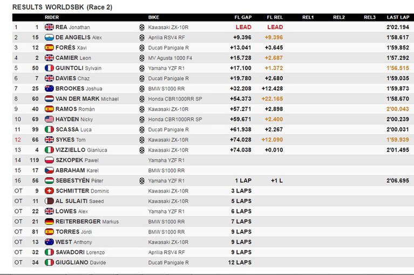Select the RIDER column header
The width and height of the screenshot is (414, 275).
(52, 17)
